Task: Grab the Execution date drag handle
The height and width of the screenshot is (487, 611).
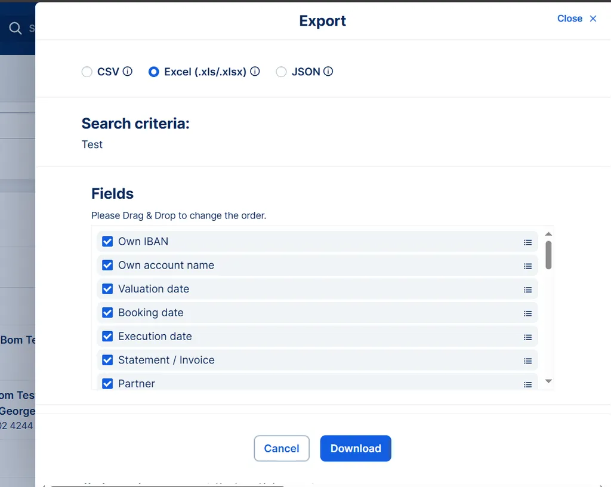Action: pos(527,337)
